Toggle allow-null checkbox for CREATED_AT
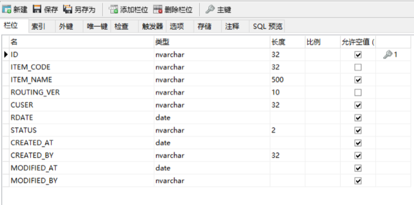 358,143
